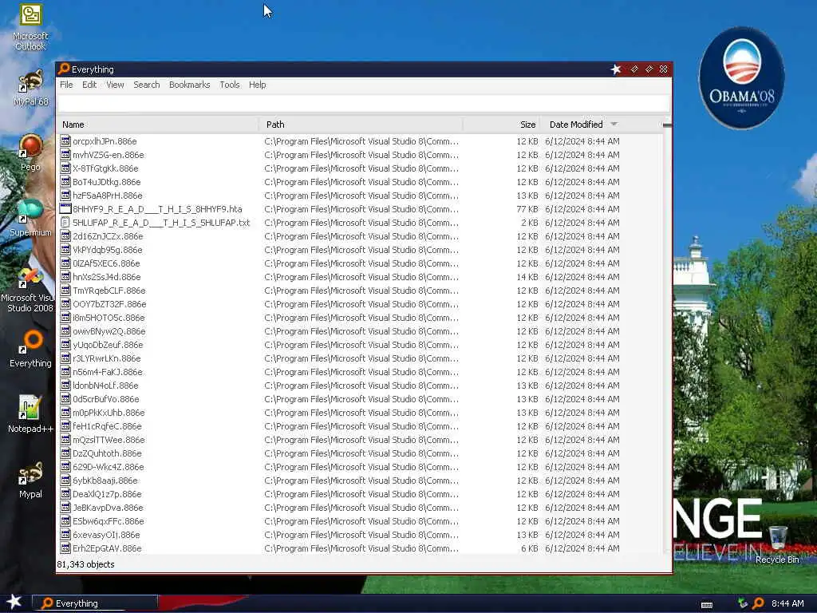The height and width of the screenshot is (613, 817).
Task: Select JeBKavpDva.886e file name
Action: click(x=108, y=507)
